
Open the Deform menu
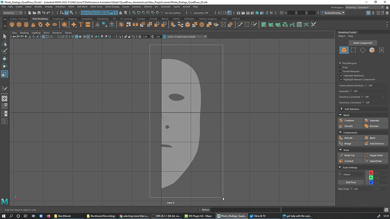coord(148,7)
